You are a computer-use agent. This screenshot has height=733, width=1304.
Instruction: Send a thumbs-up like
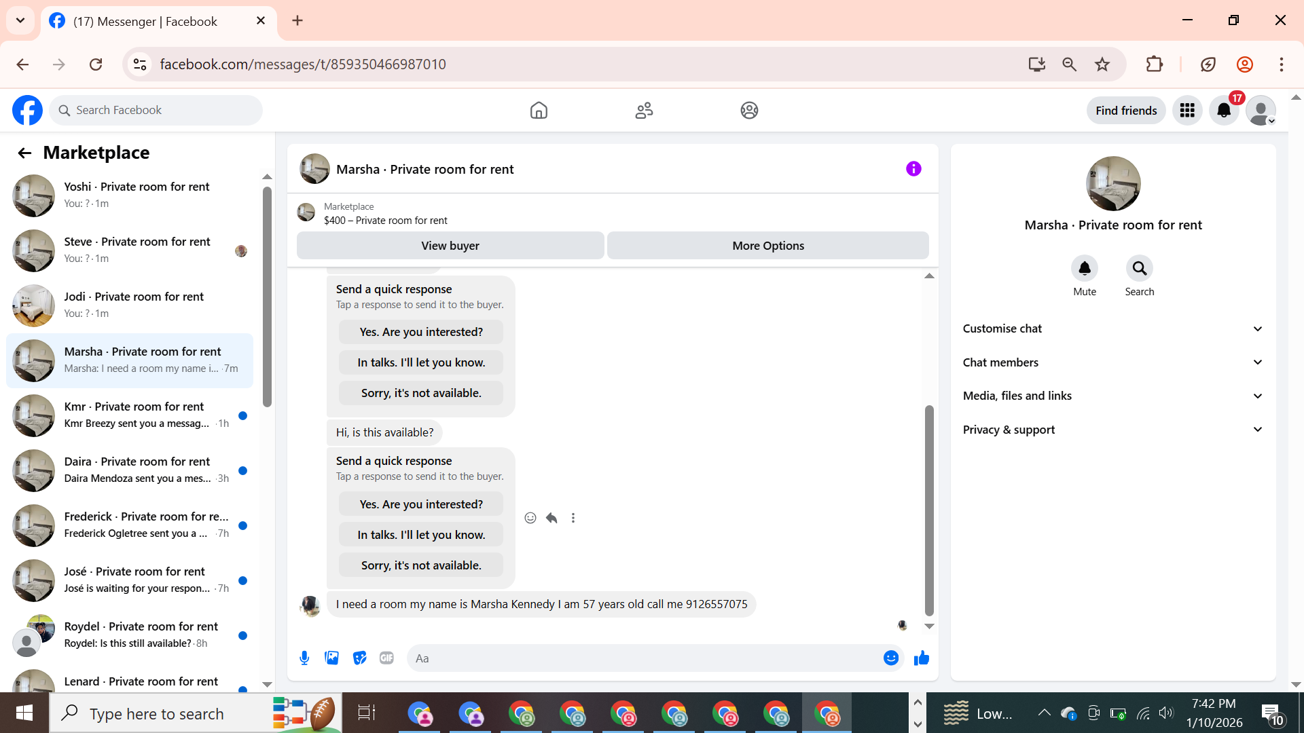[x=921, y=658]
